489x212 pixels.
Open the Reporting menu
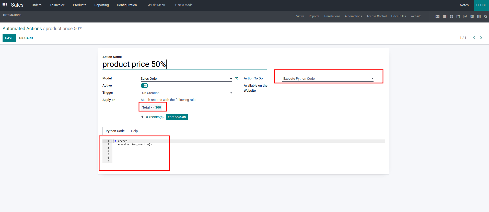click(101, 5)
